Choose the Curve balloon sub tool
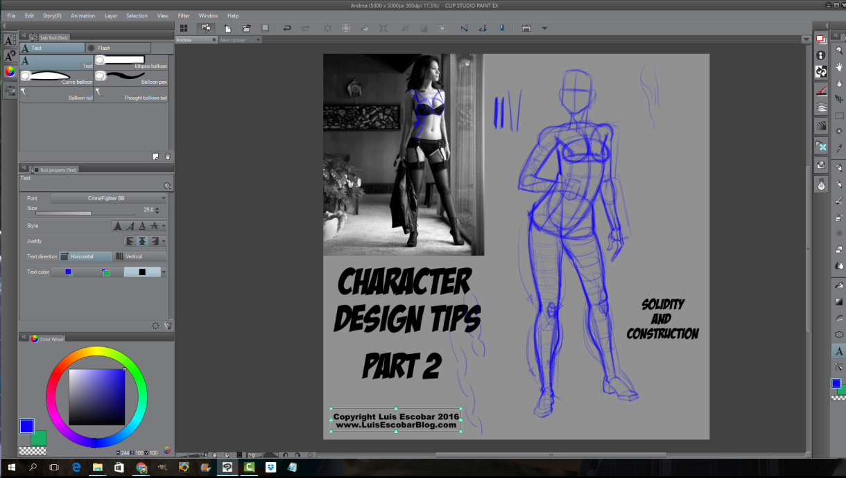The height and width of the screenshot is (478, 846). coord(56,78)
